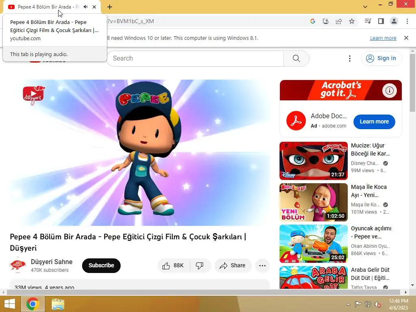The width and height of the screenshot is (416, 312).
Task: Open the media controls icon in the toolbar
Action: click(x=368, y=21)
